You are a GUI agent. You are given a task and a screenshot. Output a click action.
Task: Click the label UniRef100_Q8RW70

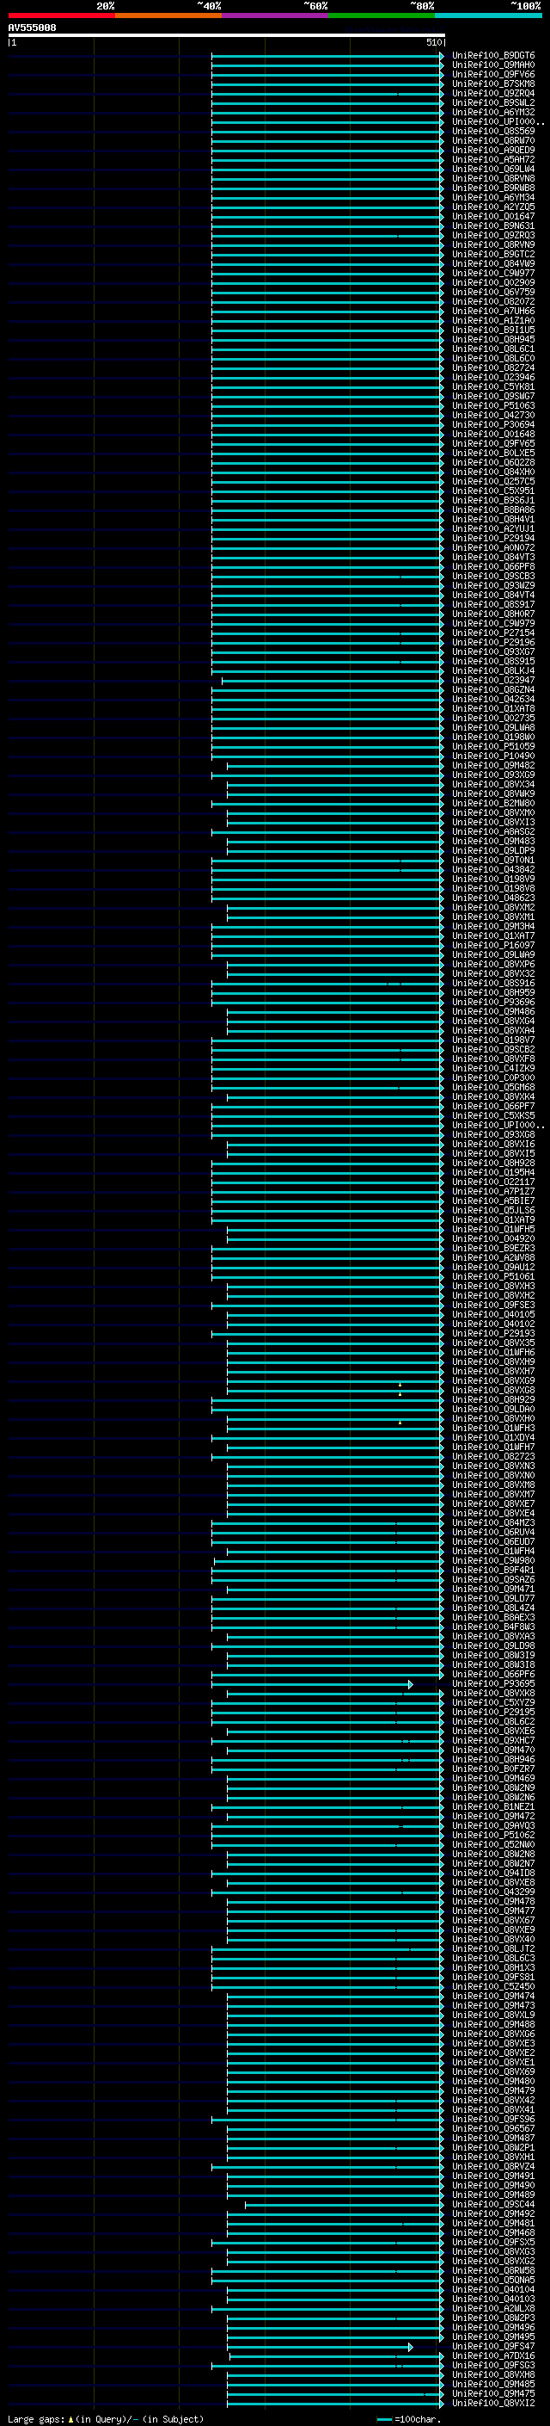492,141
